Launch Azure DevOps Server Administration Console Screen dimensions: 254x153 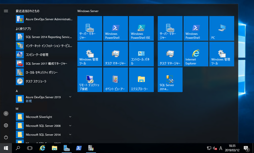coord(44,19)
